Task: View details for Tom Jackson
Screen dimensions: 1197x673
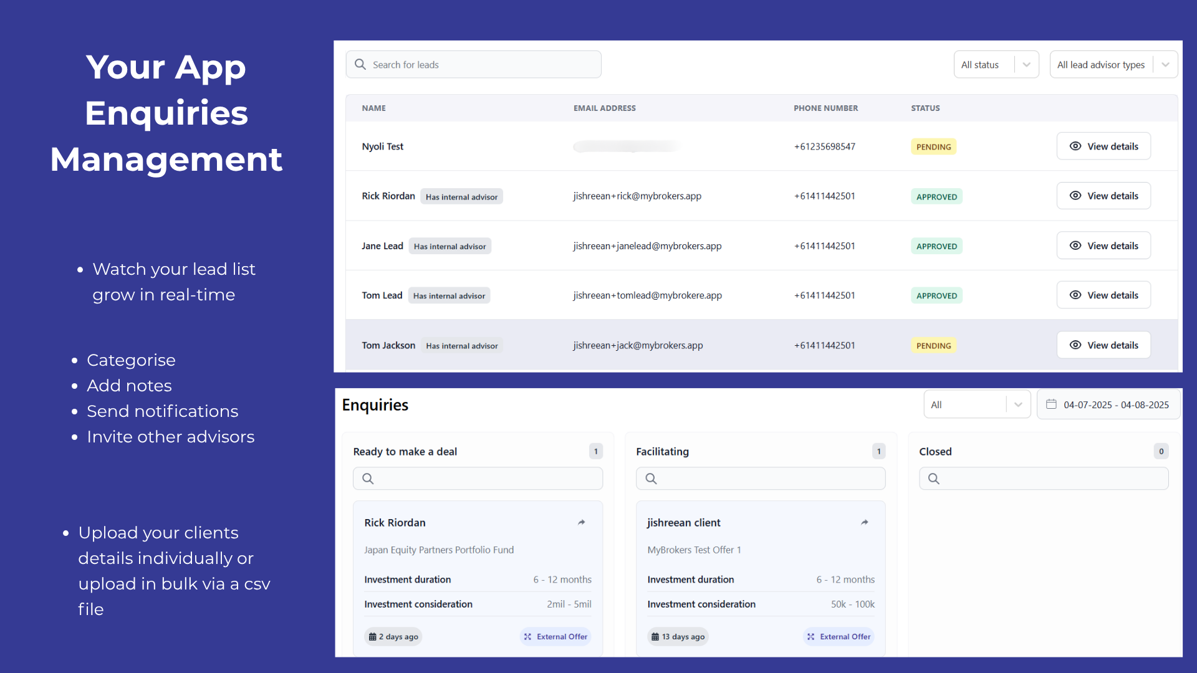Action: (1103, 345)
